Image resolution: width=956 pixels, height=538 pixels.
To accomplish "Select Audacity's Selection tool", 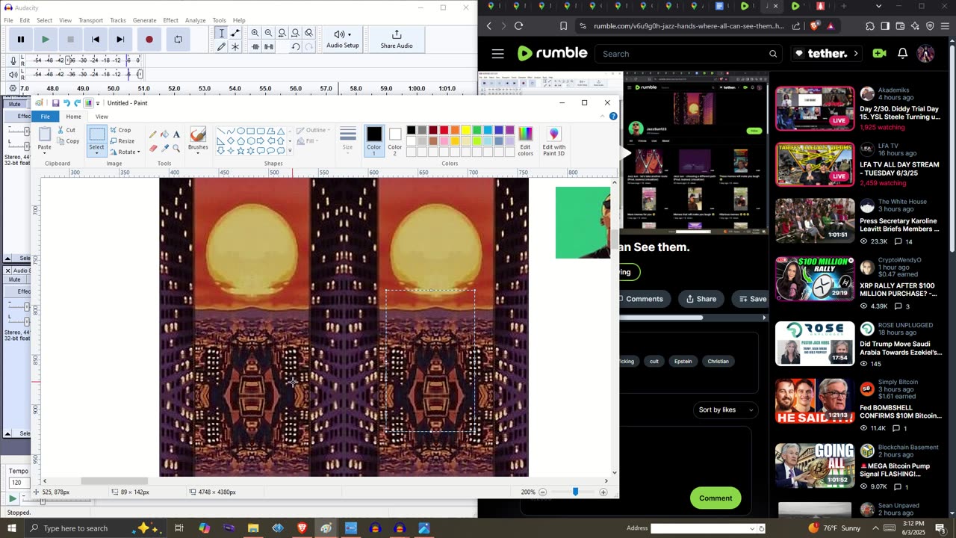I will 221,34.
